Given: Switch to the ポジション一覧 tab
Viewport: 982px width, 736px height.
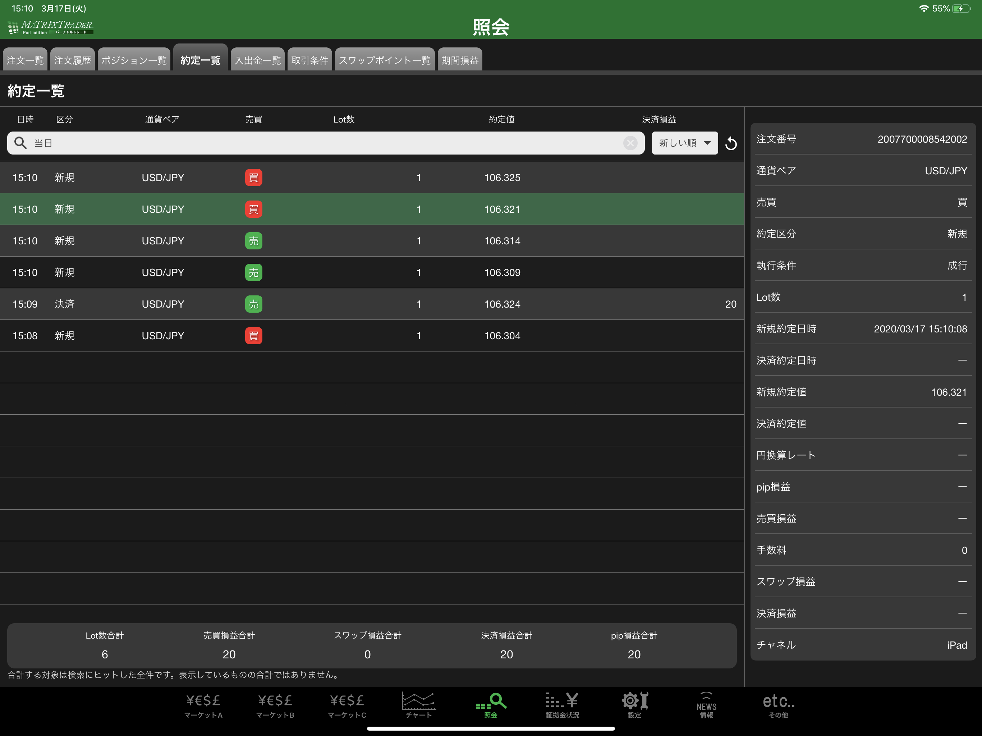Looking at the screenshot, I should 134,60.
